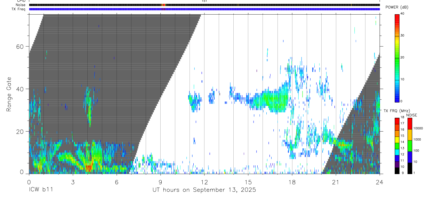Image resolution: width=427 pixels, height=197 pixels.
Task: Select the 14 tick on TX FRQ legend
Action: coord(402,142)
